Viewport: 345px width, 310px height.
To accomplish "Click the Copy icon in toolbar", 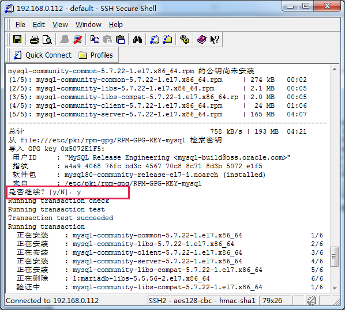I will click(95, 39).
